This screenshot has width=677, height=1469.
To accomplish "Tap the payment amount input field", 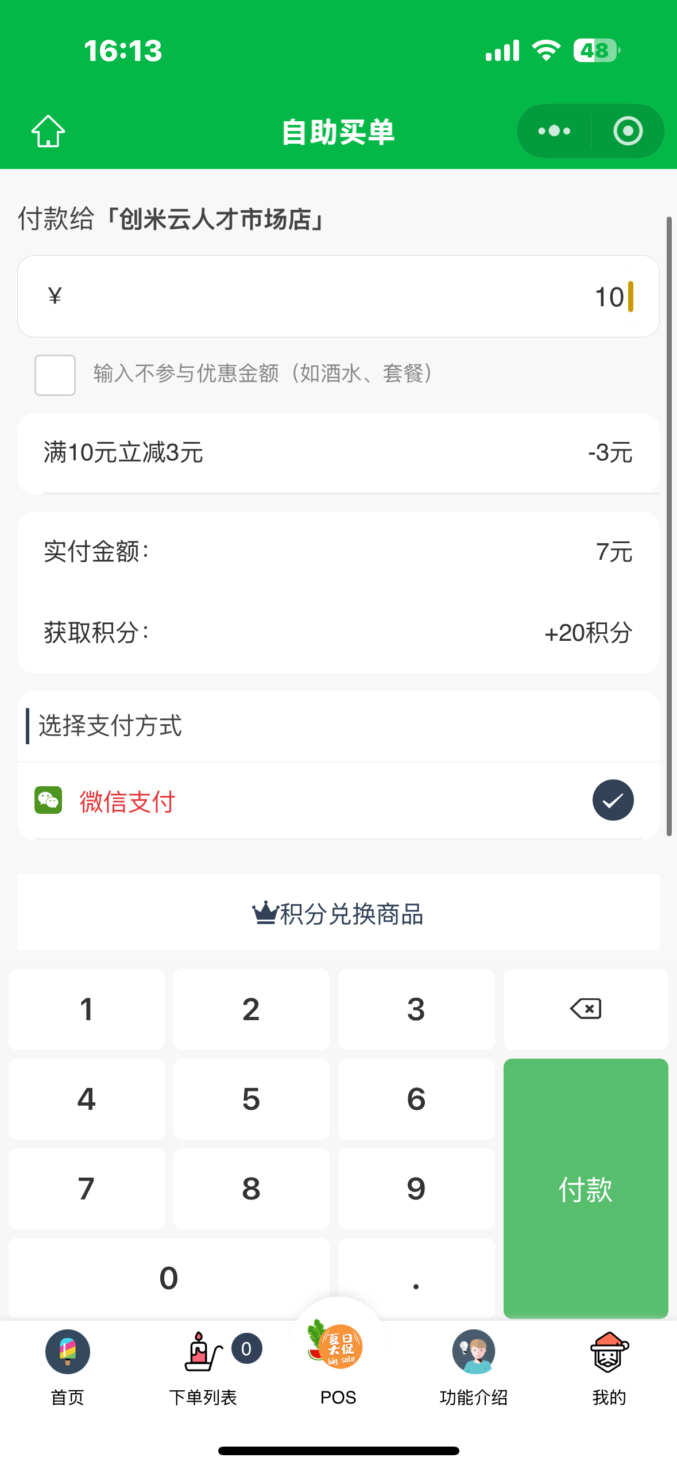I will [338, 297].
